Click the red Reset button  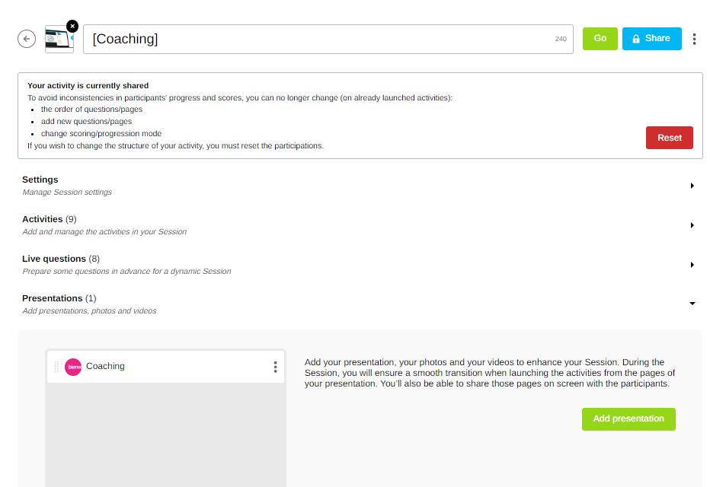coord(669,138)
